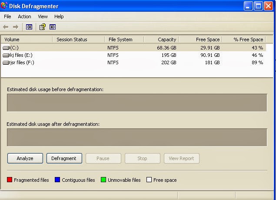
Task: Select the 195 GB capacity cell
Action: coord(169,56)
